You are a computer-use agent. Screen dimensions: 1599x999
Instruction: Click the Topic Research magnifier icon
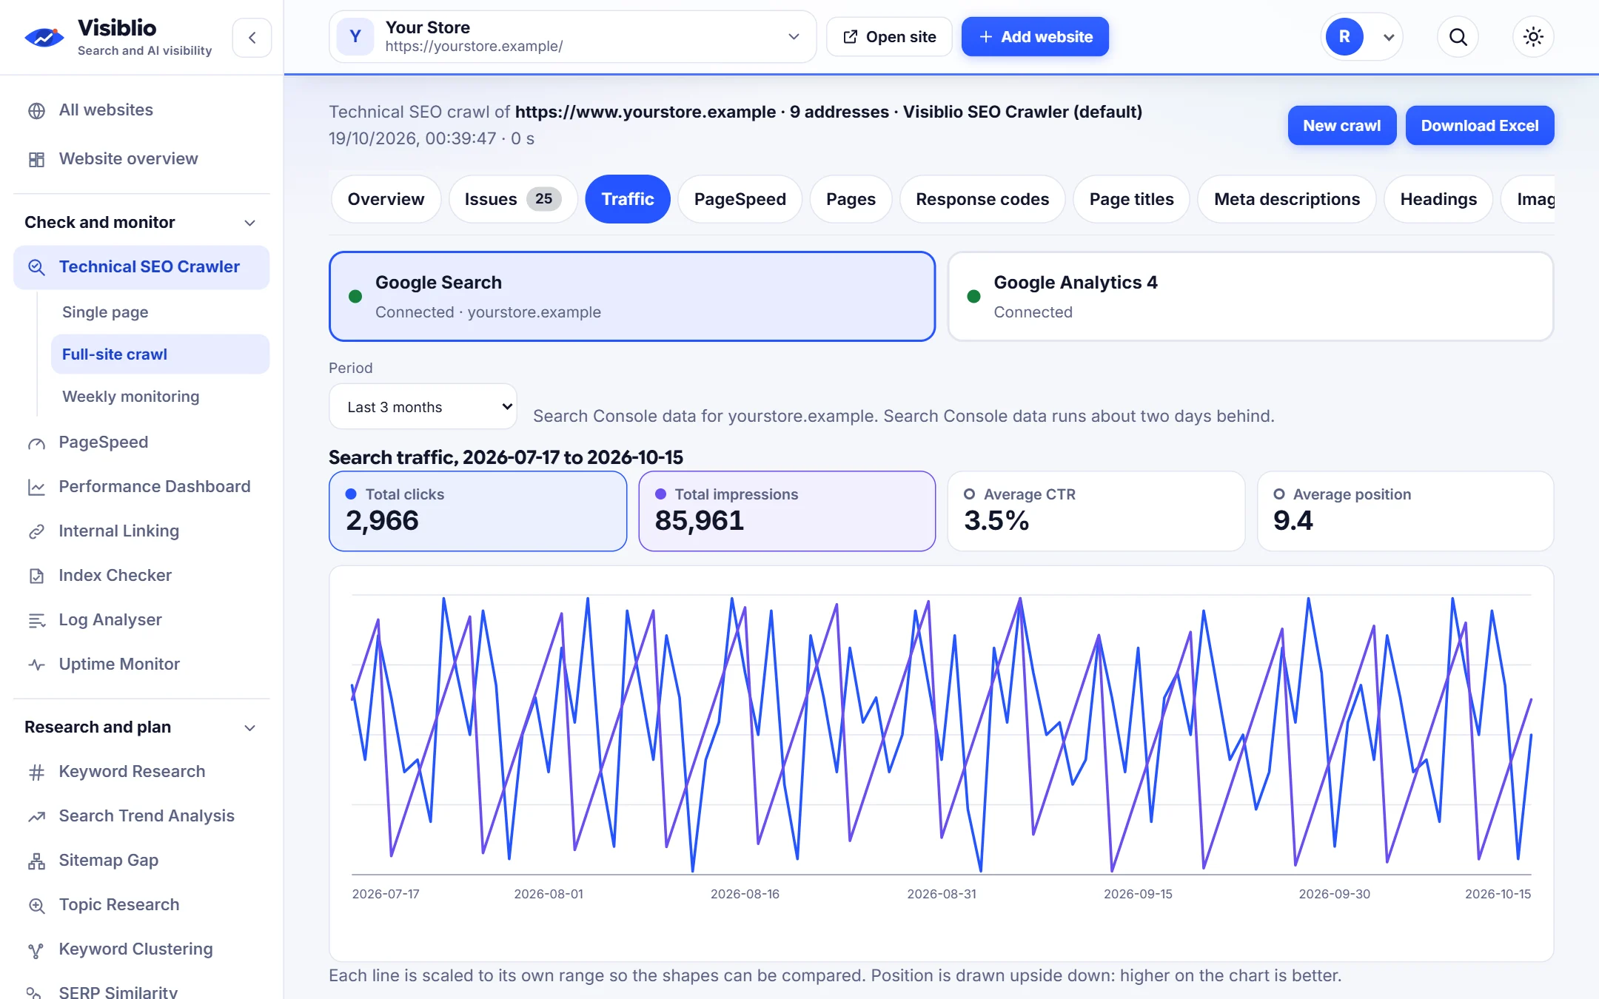36,906
